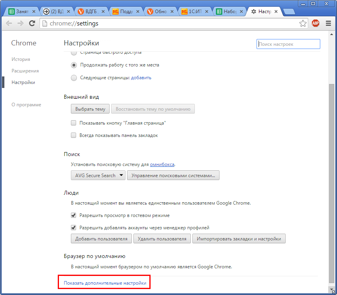The width and height of the screenshot is (337, 295).
Task: Click 'Восстановить тему по умолчанию' button
Action: click(x=153, y=109)
